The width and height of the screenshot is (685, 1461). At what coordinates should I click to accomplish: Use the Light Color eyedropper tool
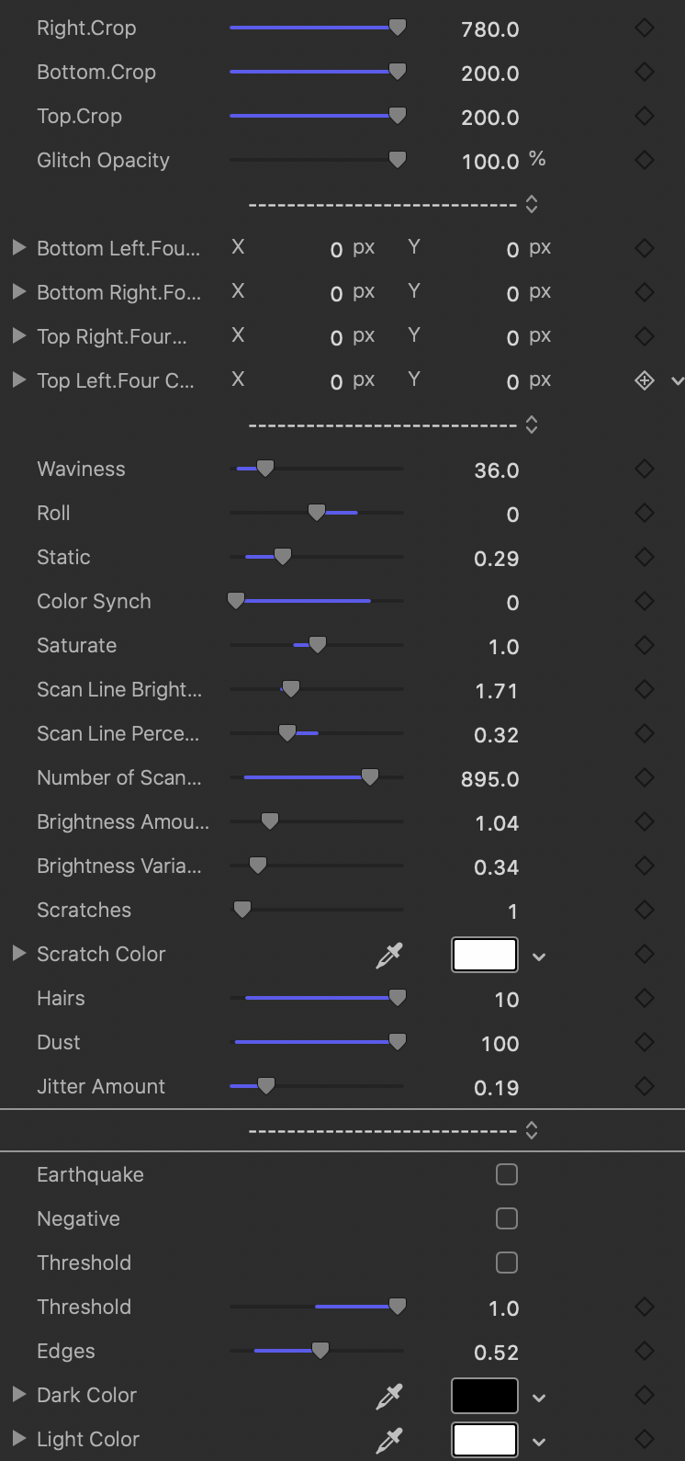pyautogui.click(x=389, y=1441)
